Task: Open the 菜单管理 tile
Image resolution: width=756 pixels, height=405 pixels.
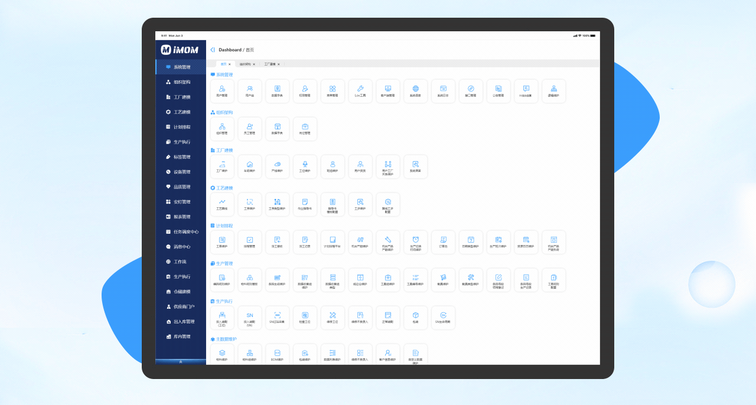Action: tap(333, 91)
